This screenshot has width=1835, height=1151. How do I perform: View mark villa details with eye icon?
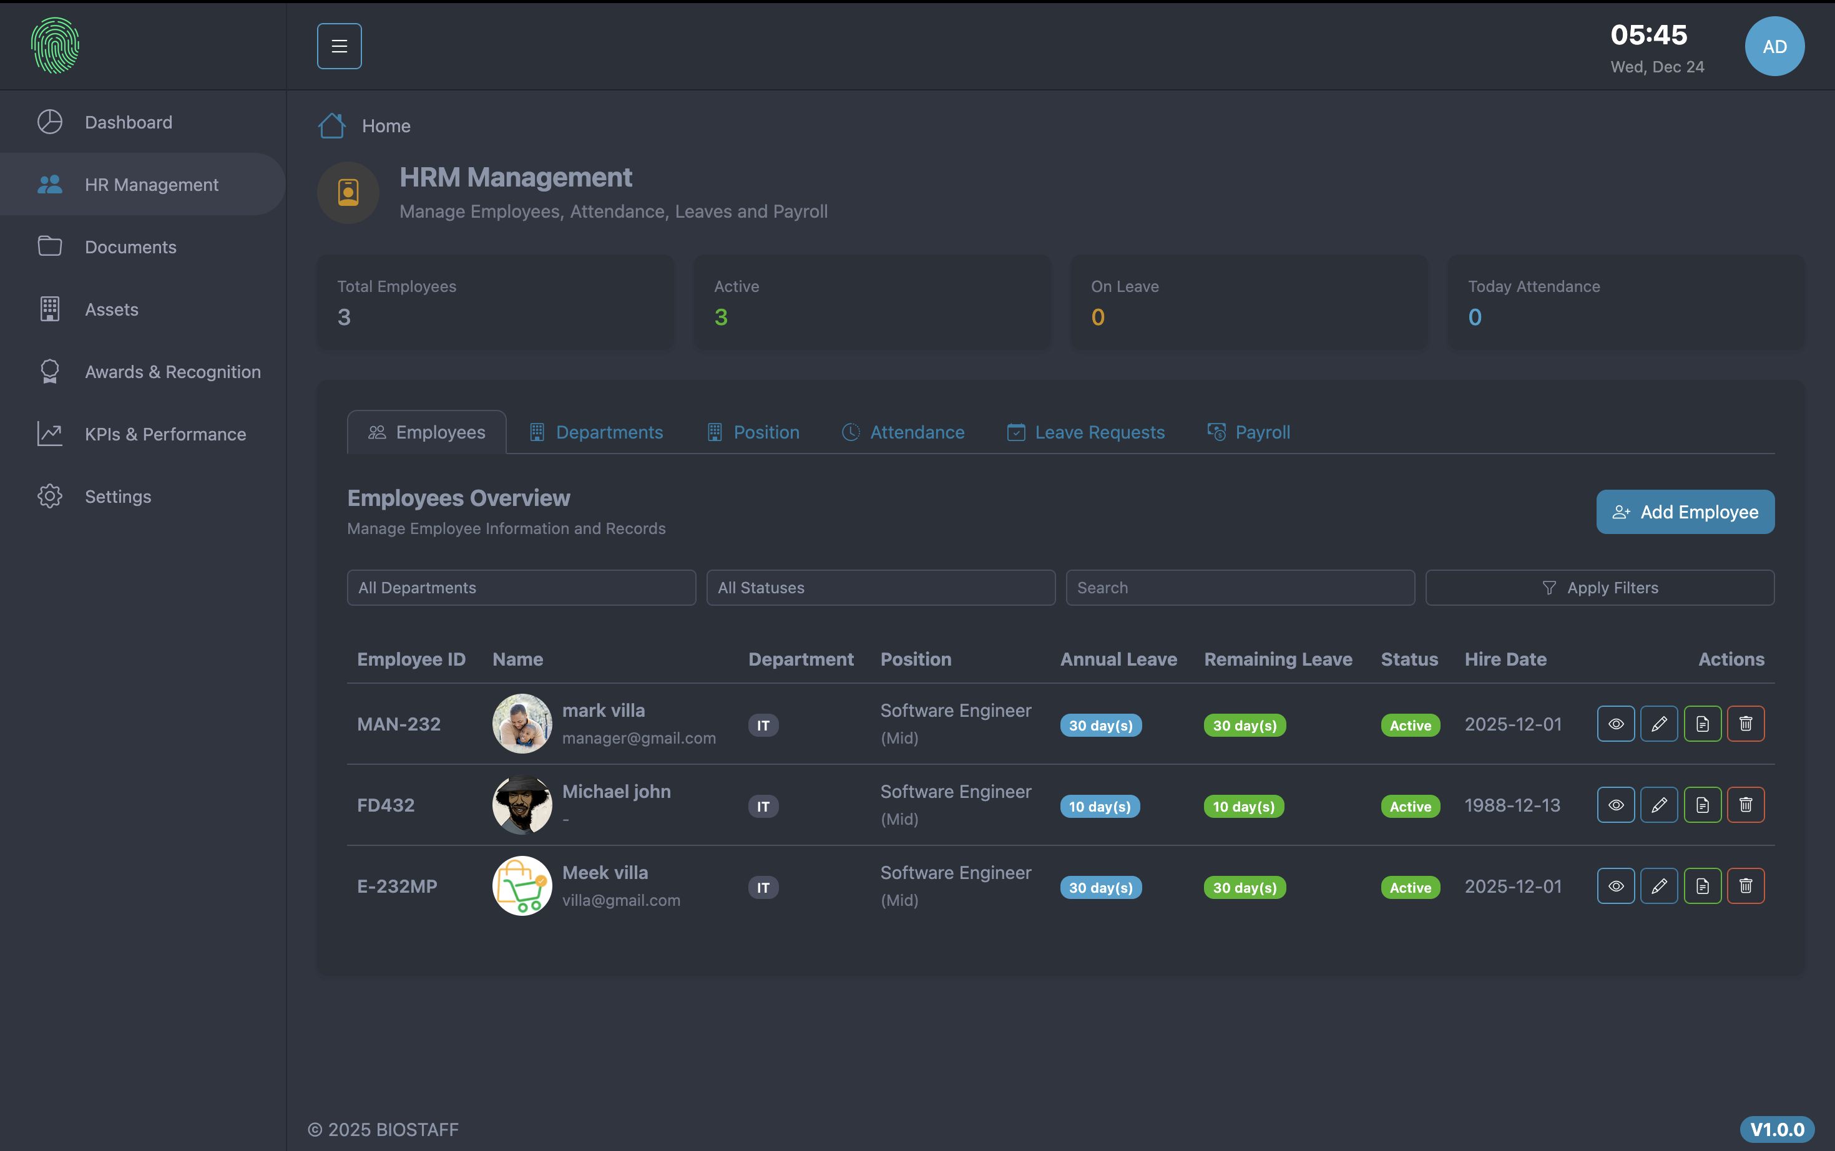[x=1615, y=724]
